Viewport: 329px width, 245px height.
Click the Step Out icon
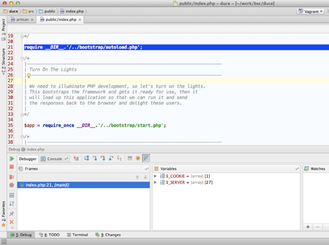pos(111,158)
